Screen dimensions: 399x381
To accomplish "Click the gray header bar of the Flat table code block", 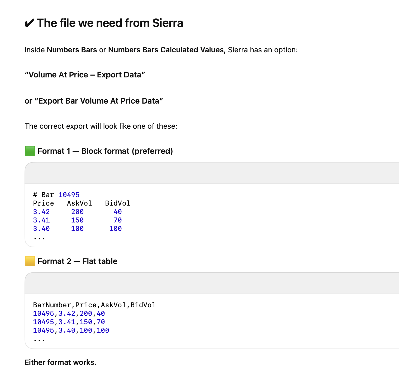I will 211,283.
